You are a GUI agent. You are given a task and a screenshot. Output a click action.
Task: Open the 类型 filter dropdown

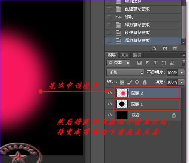pos(118,63)
